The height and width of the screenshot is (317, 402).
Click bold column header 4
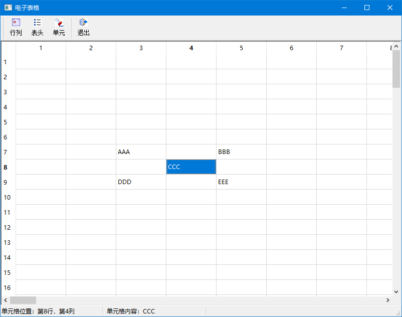(191, 48)
